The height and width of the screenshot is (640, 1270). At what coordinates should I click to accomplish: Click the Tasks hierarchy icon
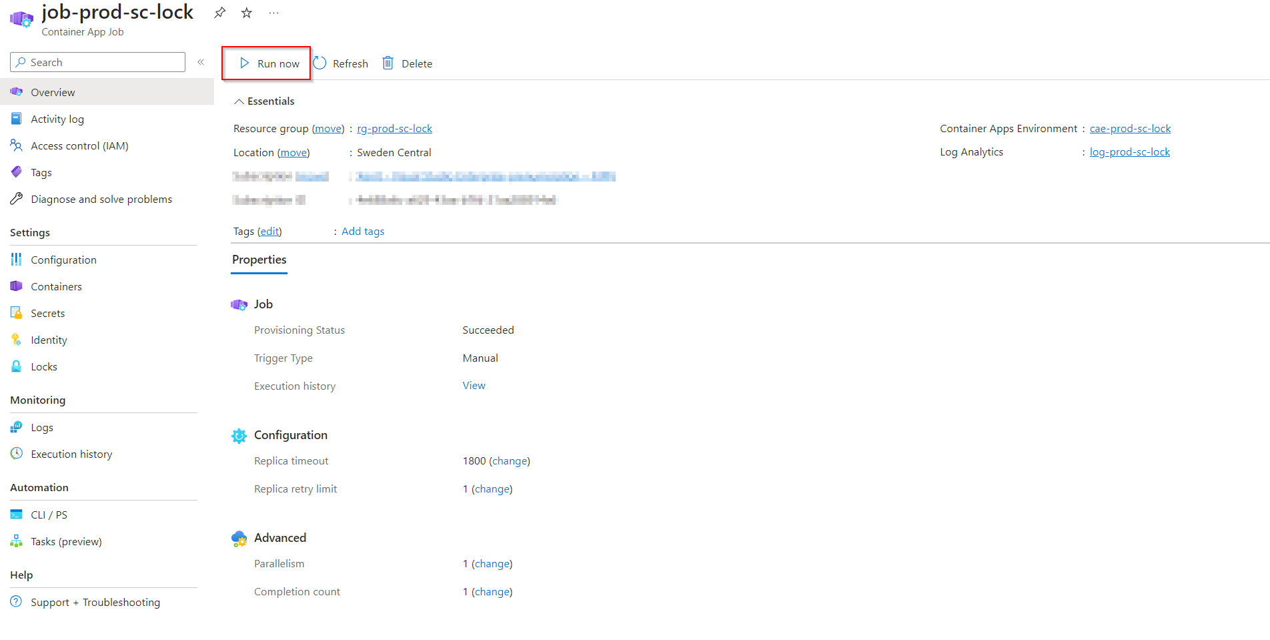pos(16,541)
